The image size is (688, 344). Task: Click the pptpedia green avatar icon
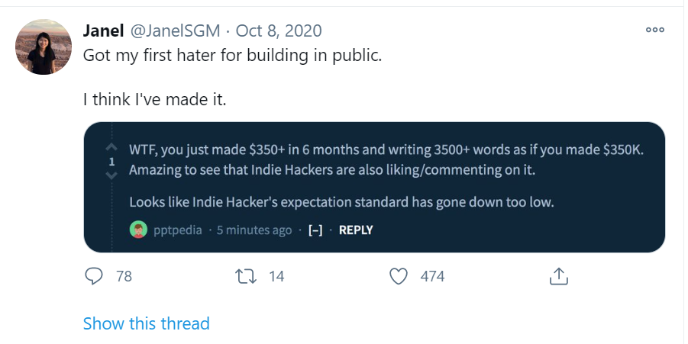point(138,230)
